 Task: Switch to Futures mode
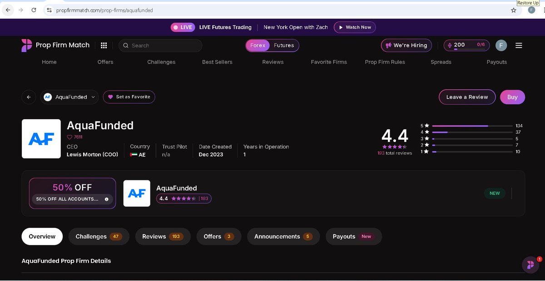(284, 45)
